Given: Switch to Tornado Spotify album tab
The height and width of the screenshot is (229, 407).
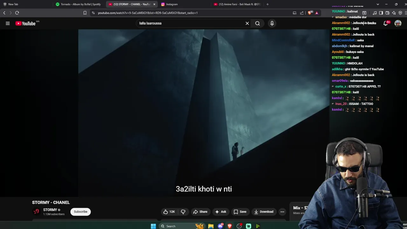Looking at the screenshot, I should (79, 4).
